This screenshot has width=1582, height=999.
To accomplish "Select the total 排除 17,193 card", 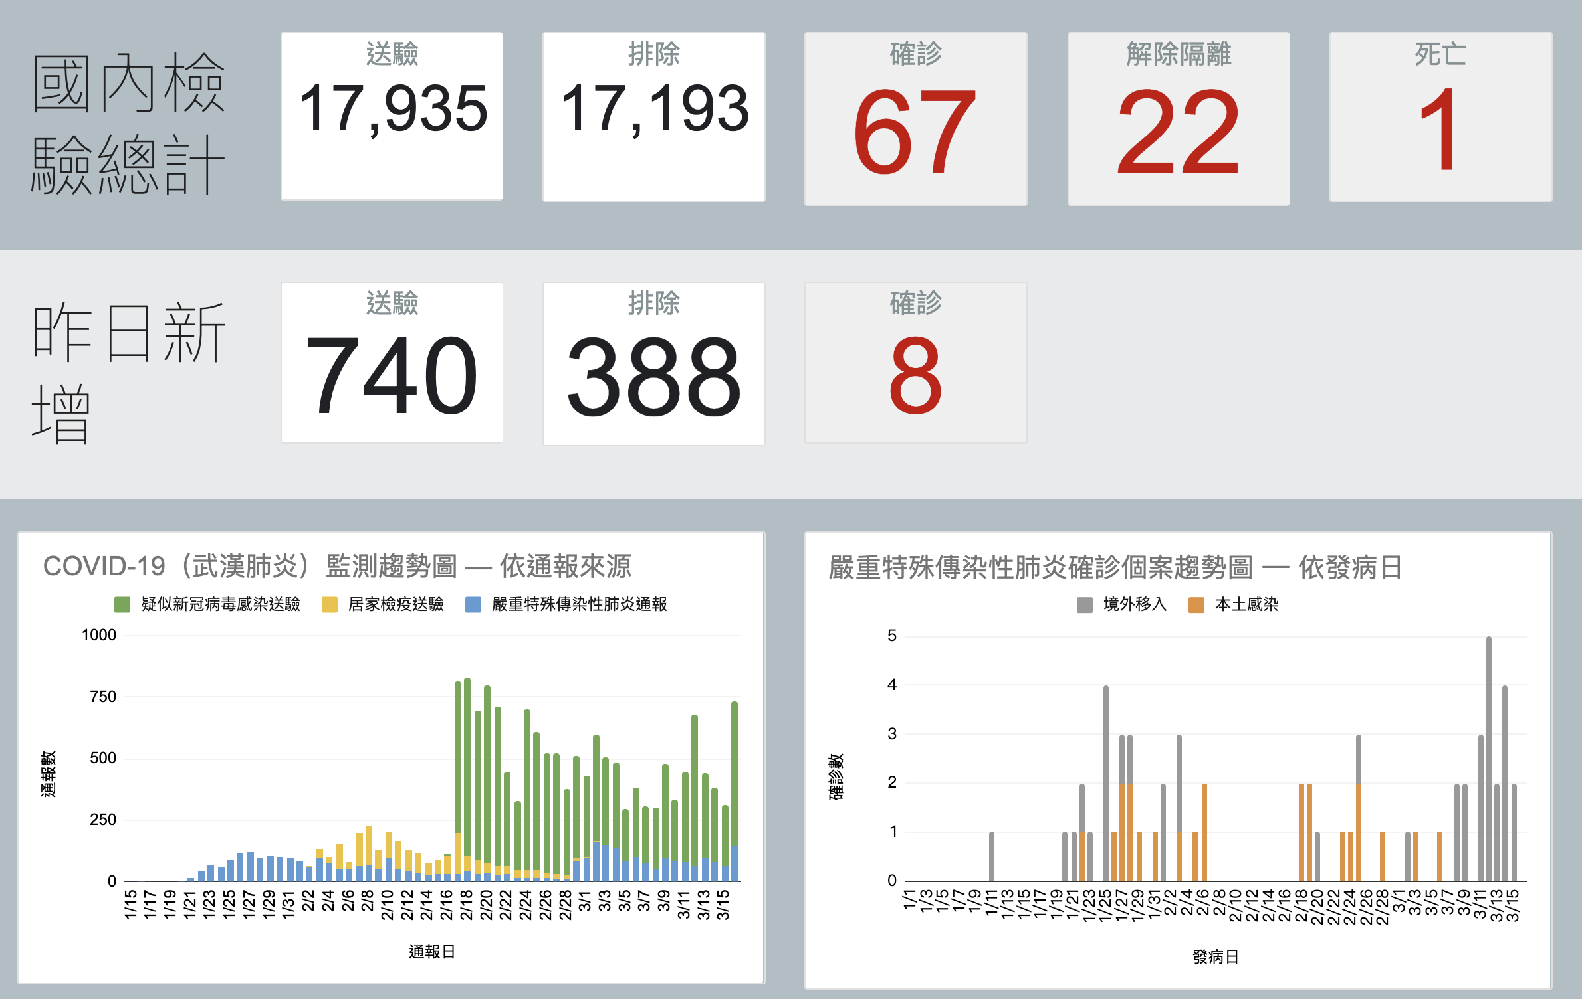I will [x=653, y=116].
